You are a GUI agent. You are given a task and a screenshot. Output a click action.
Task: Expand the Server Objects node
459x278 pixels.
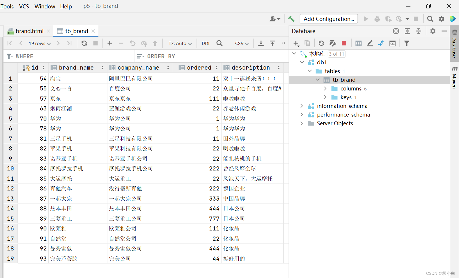pyautogui.click(x=302, y=123)
